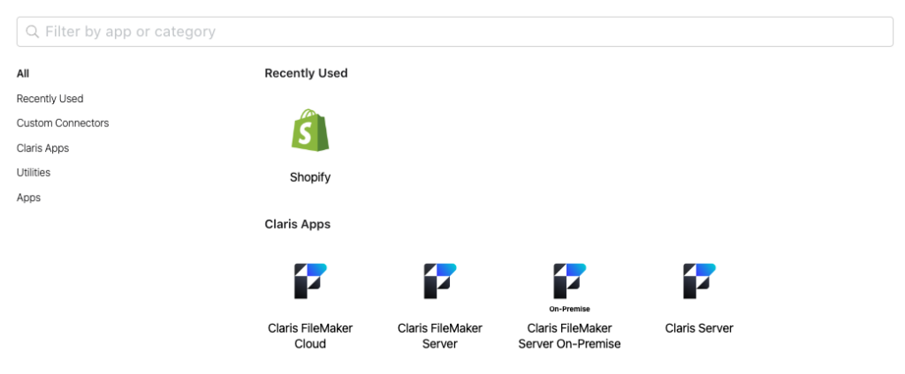Click the Claris FileMaker Cloud label
905x374 pixels.
pyautogui.click(x=310, y=336)
